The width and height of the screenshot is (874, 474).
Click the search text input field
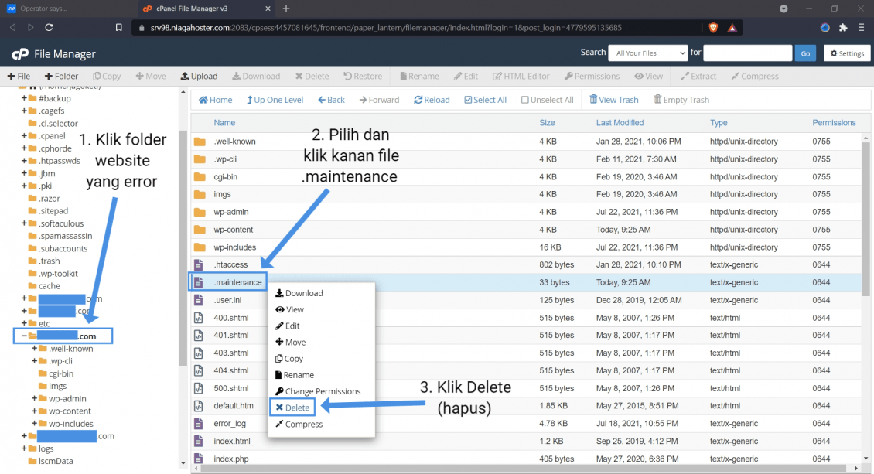click(747, 53)
